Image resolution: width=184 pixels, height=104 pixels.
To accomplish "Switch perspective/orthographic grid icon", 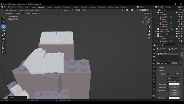I will coord(149,38).
